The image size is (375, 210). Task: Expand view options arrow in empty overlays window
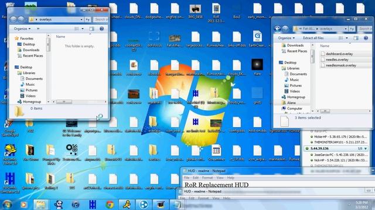pyautogui.click(x=83, y=29)
